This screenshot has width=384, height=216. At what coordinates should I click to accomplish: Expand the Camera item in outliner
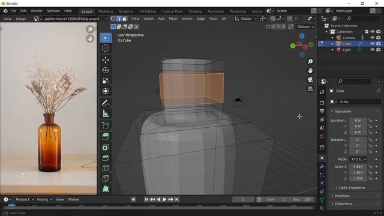(x=332, y=38)
